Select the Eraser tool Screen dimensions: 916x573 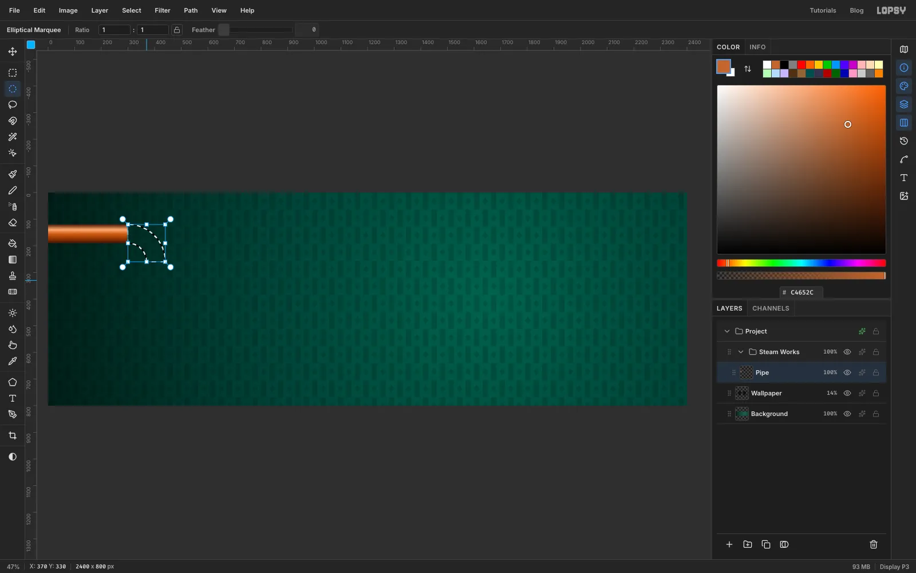pyautogui.click(x=13, y=222)
